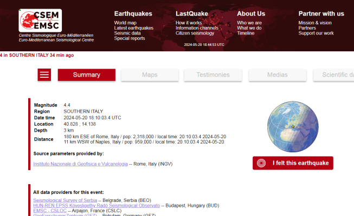Viewport: 354px width, 216px height.
Task: Open the World map link
Action: coord(125,23)
